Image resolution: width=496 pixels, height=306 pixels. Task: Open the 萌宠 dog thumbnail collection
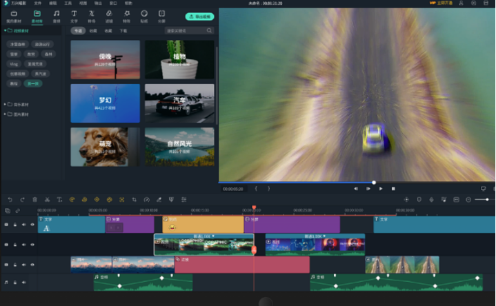pos(105,146)
